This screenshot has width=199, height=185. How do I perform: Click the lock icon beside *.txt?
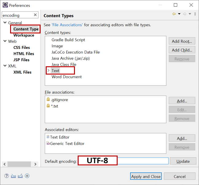(48, 106)
